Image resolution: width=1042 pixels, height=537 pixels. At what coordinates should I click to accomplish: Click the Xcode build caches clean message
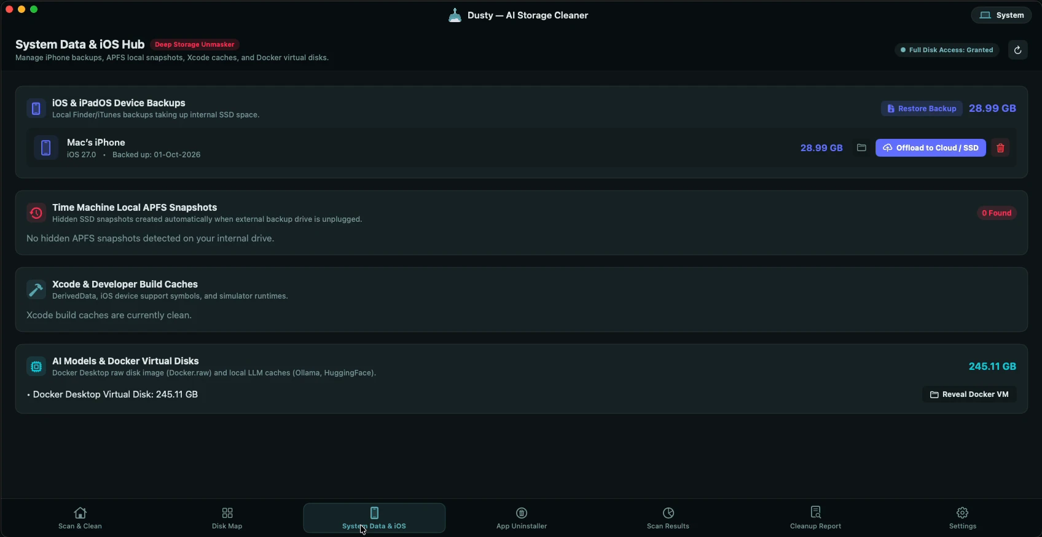tap(109, 315)
